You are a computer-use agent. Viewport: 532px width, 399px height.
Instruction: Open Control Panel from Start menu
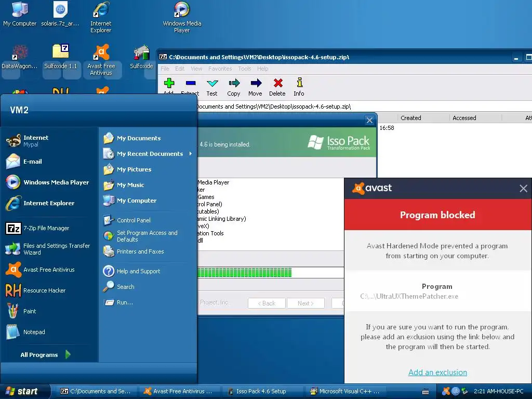point(148,220)
